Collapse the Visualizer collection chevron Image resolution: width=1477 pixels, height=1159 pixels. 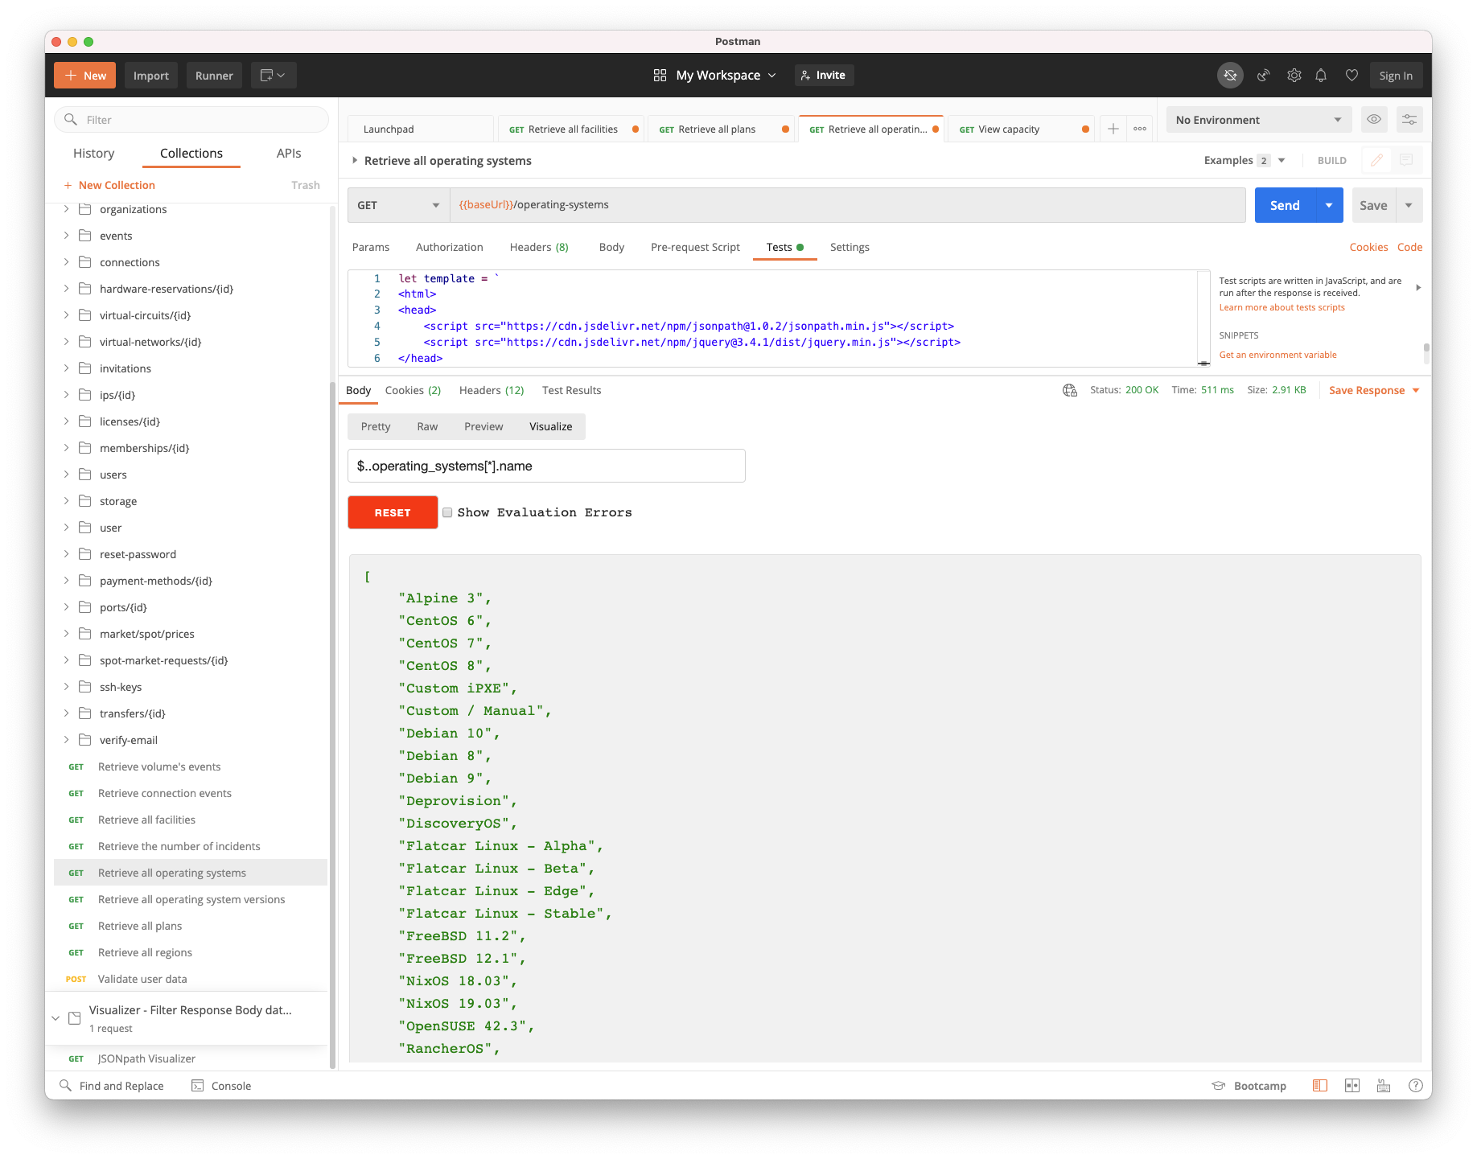(56, 1018)
